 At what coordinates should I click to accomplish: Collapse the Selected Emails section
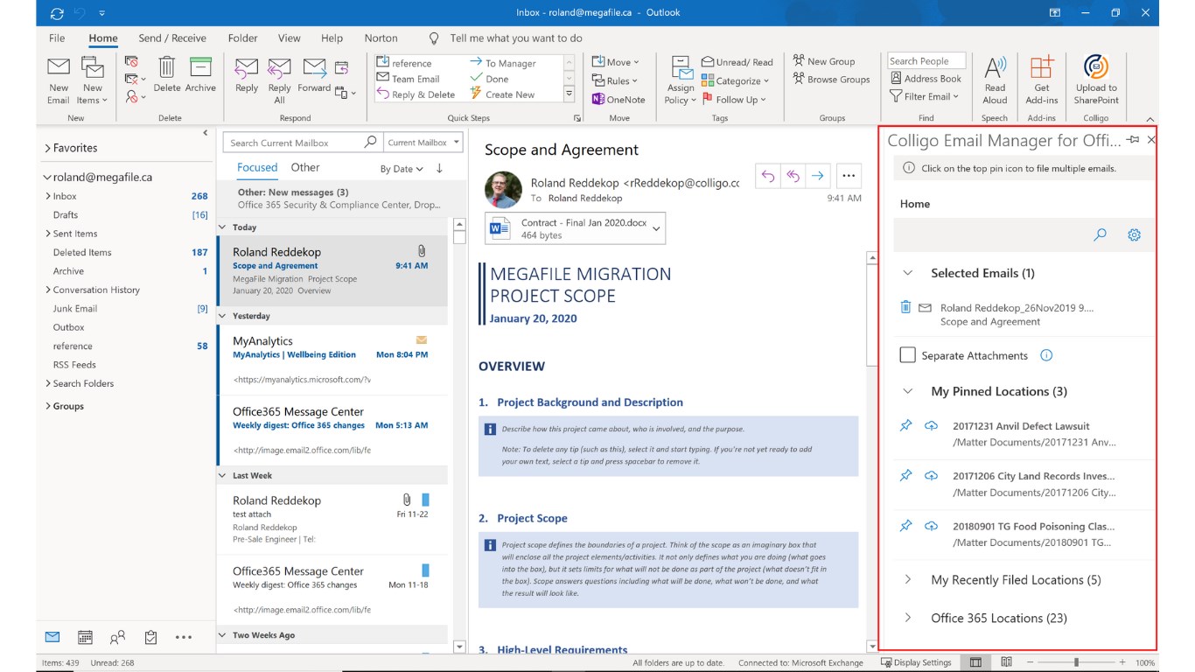(908, 273)
